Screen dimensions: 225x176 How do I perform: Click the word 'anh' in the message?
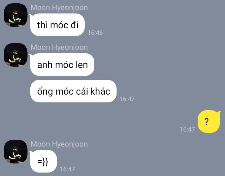pos(45,65)
